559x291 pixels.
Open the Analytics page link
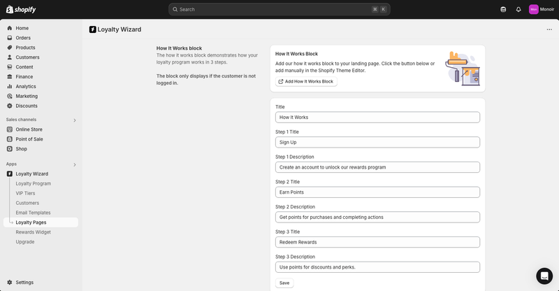(26, 86)
